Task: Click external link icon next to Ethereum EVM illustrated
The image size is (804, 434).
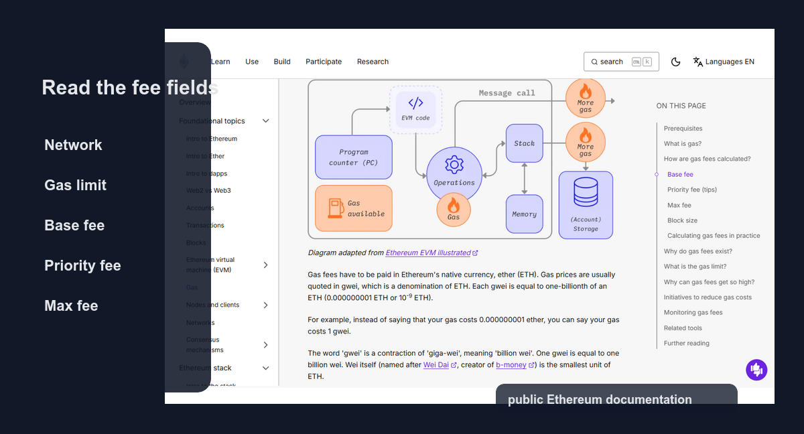Action: tap(475, 253)
